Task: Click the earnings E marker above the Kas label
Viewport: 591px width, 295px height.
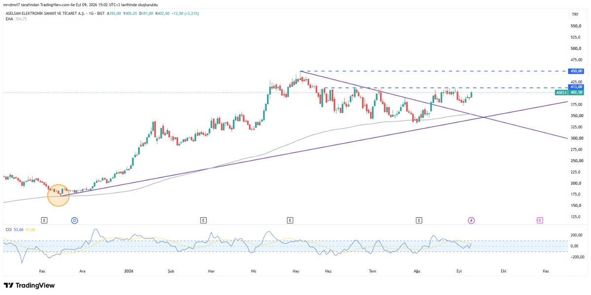Action: coord(44,220)
